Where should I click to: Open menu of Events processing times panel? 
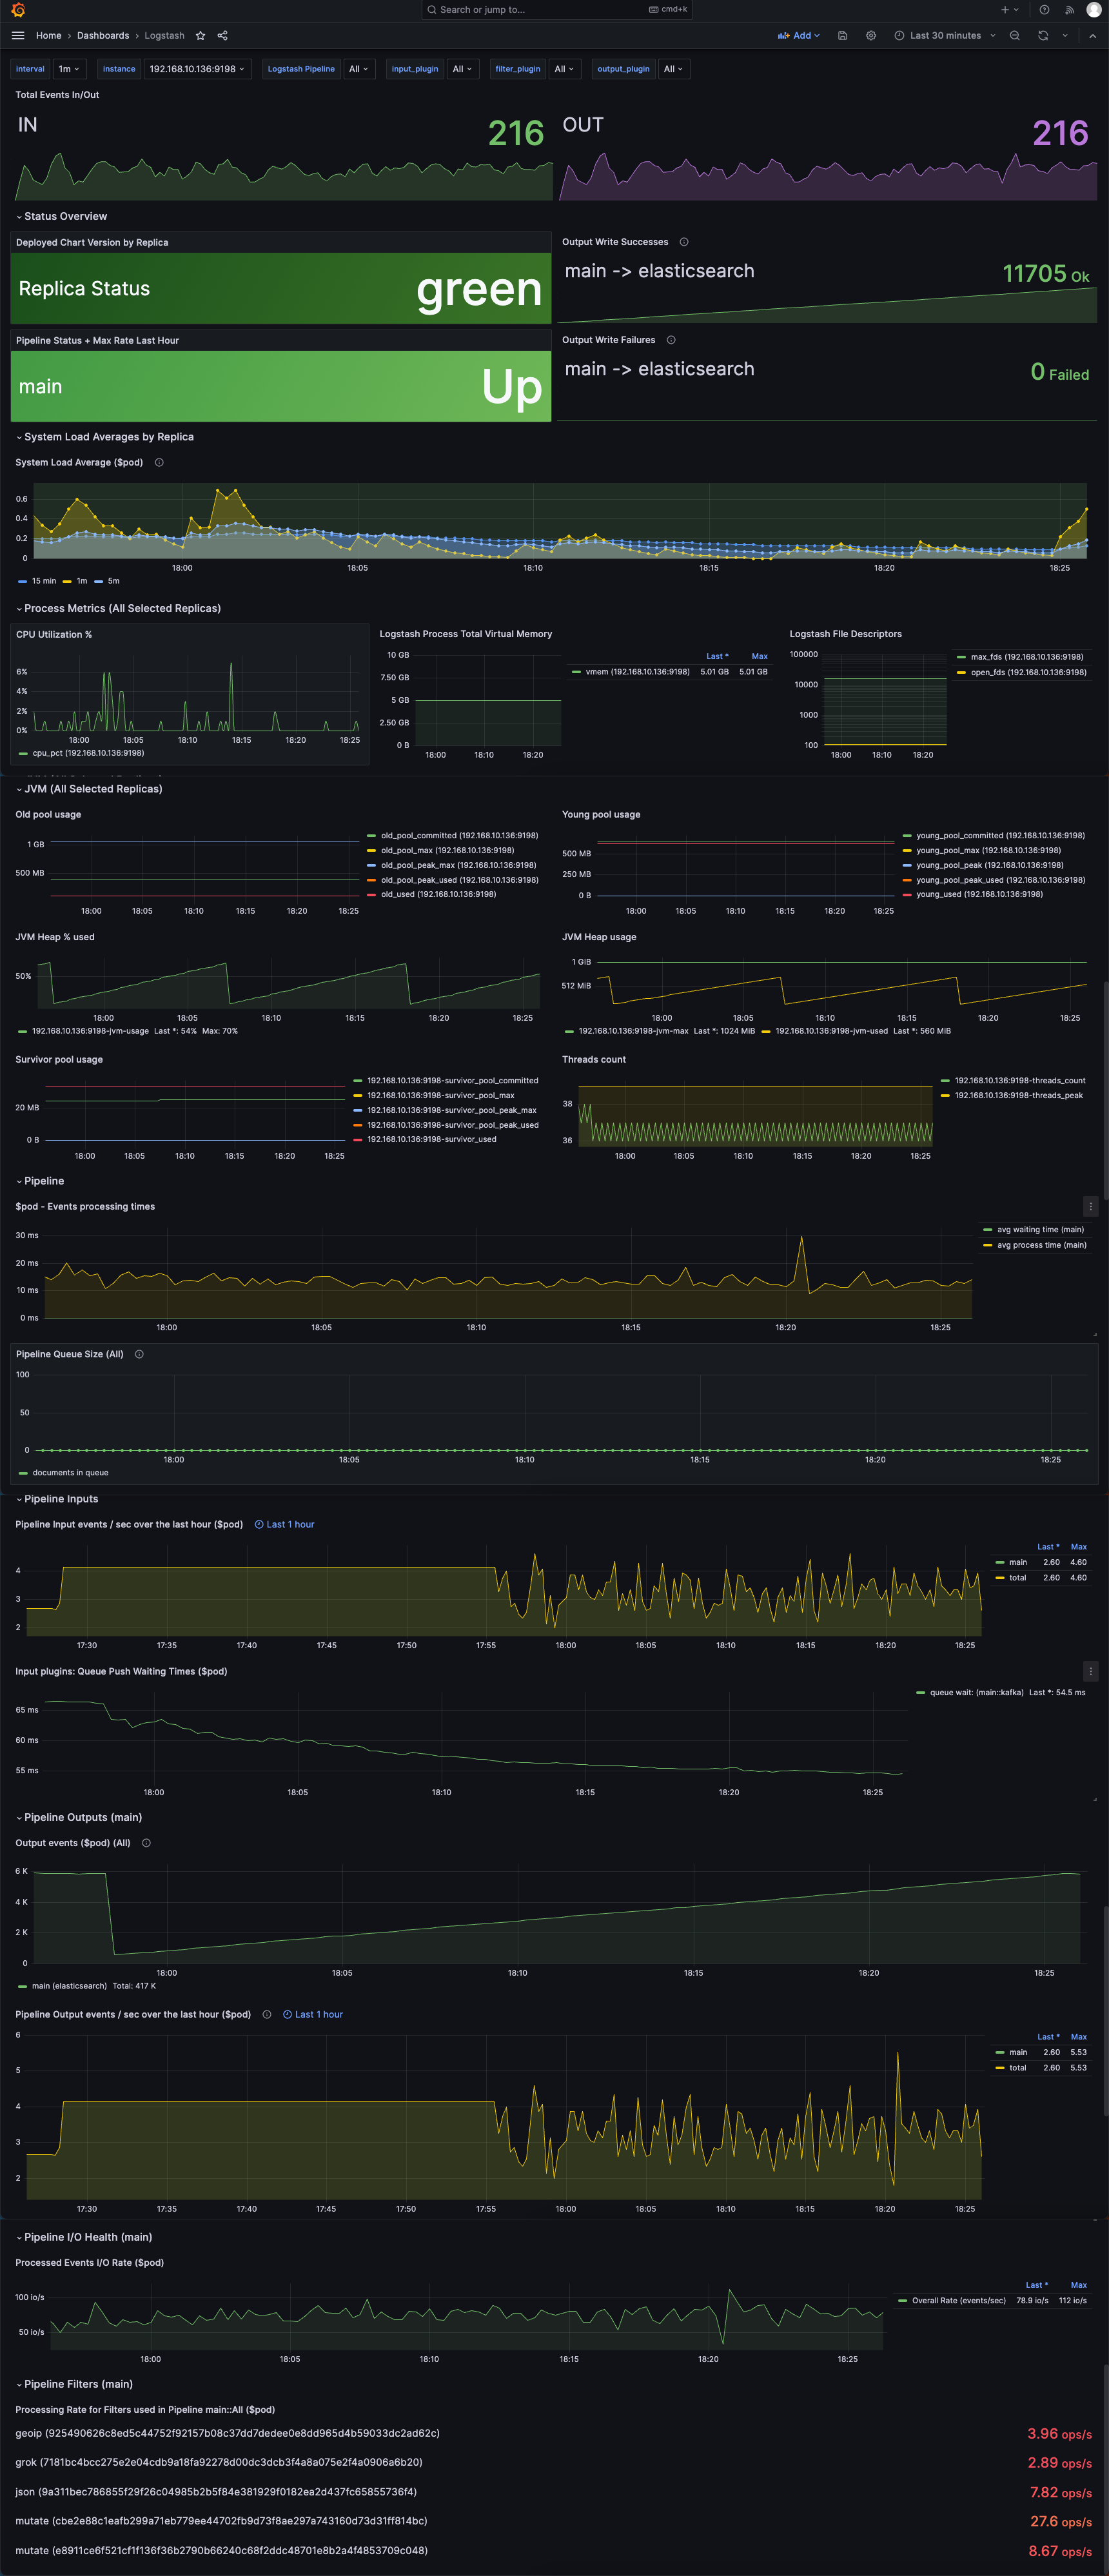pos(1091,1207)
